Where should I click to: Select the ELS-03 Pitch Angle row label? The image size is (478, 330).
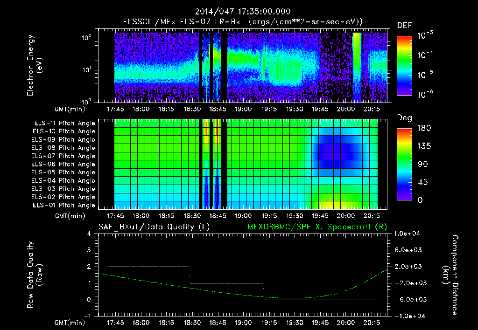pyautogui.click(x=63, y=189)
